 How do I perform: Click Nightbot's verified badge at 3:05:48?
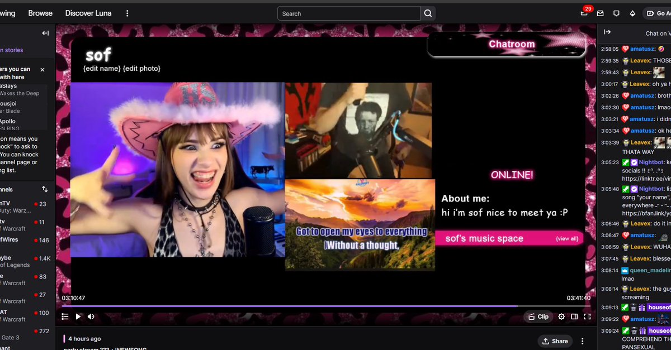[634, 189]
